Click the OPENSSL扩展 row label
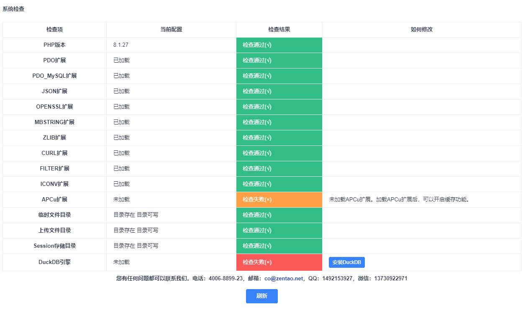 54,107
